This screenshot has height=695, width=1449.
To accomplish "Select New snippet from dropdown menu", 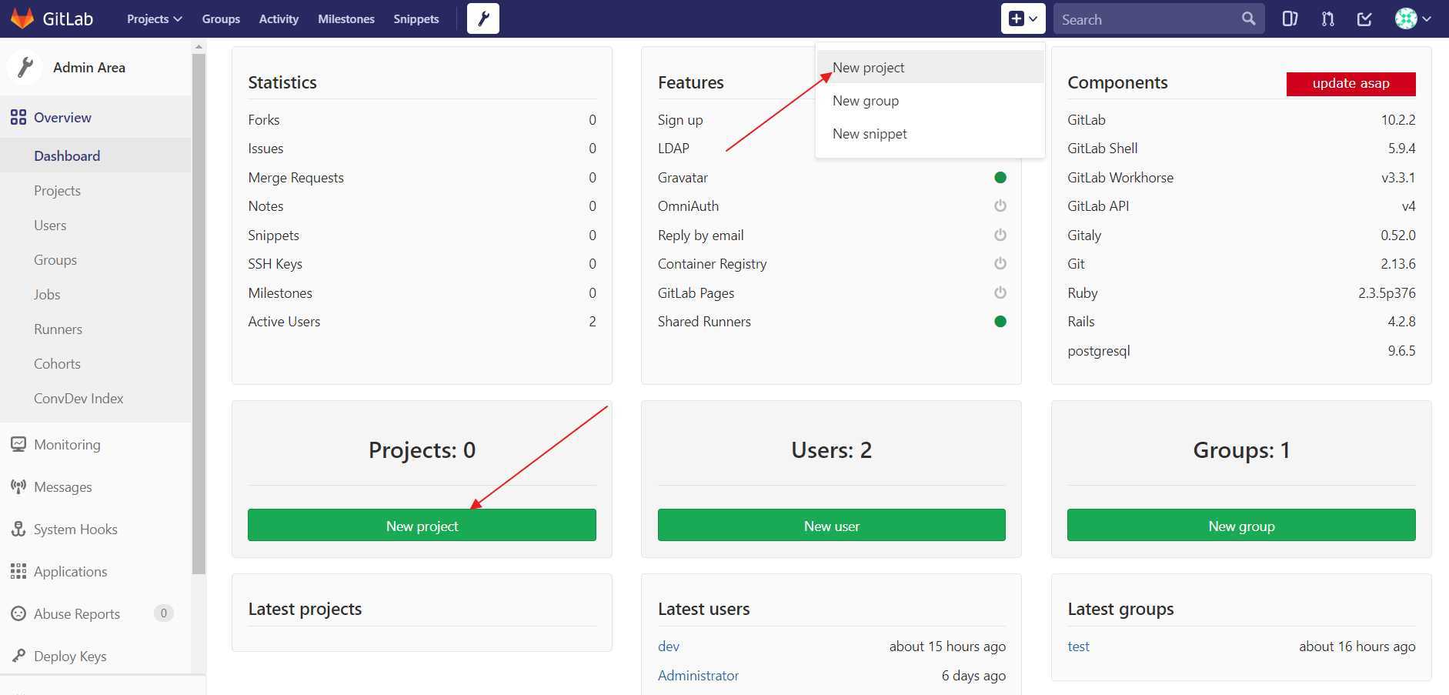I will 930,133.
